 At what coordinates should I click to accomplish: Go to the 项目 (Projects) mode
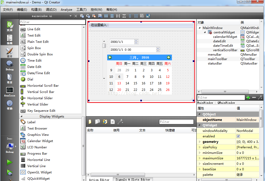tap(10, 79)
